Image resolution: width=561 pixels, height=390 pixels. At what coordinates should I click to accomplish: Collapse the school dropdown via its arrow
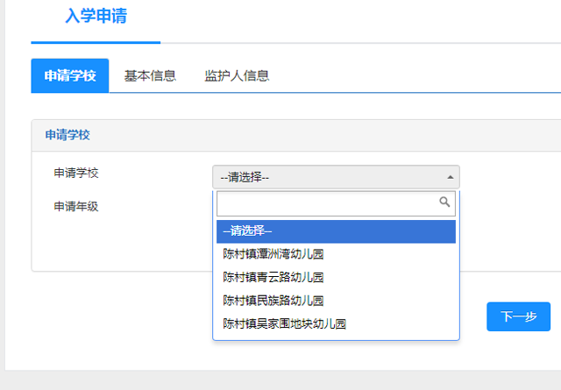pyautogui.click(x=451, y=177)
